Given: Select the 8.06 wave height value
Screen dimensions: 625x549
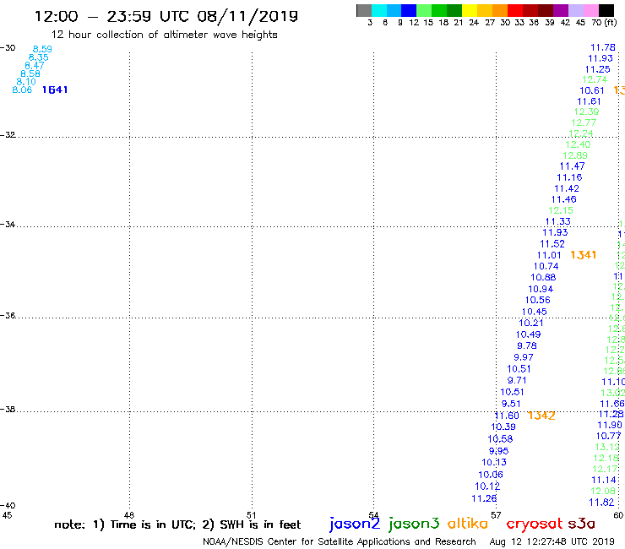Looking at the screenshot, I should [22, 90].
